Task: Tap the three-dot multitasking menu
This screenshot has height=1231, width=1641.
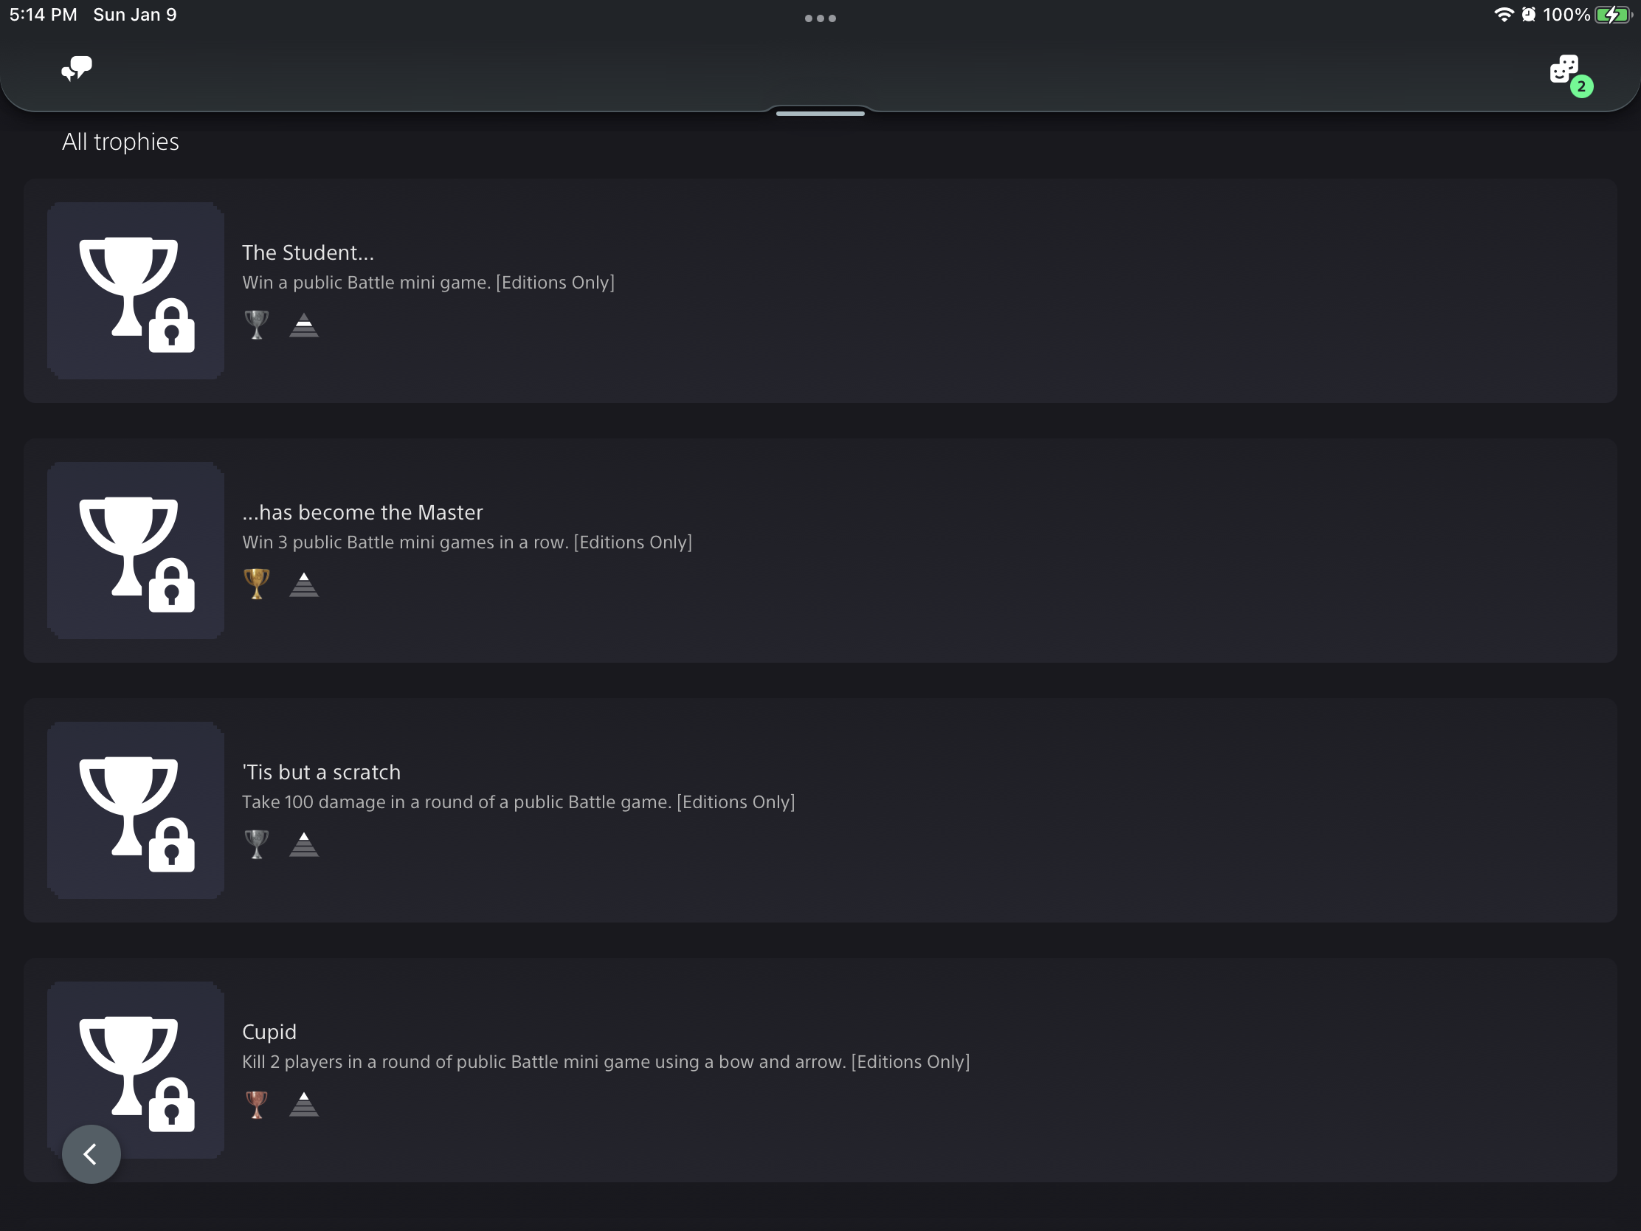Action: 820,18
